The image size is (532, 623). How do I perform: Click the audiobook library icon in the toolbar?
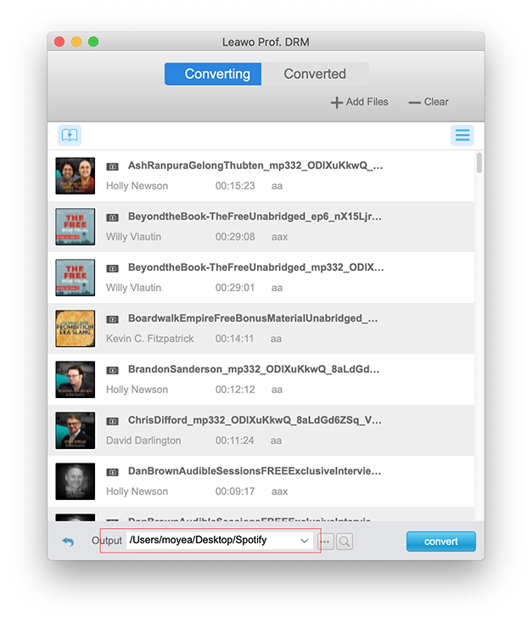[70, 136]
